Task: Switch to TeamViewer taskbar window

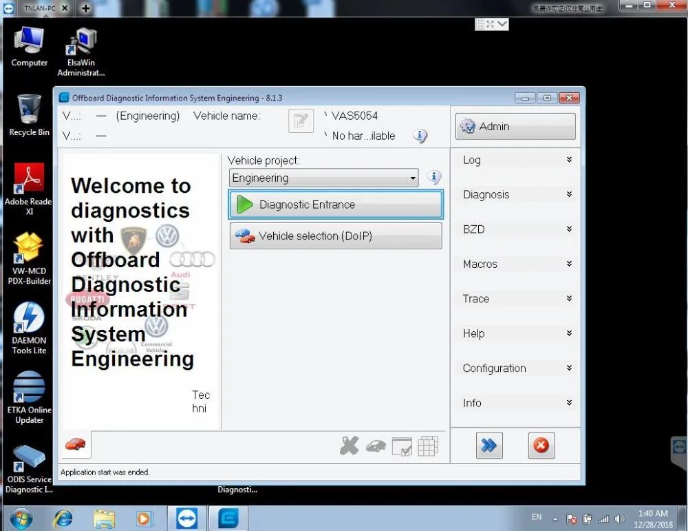Action: tap(186, 519)
